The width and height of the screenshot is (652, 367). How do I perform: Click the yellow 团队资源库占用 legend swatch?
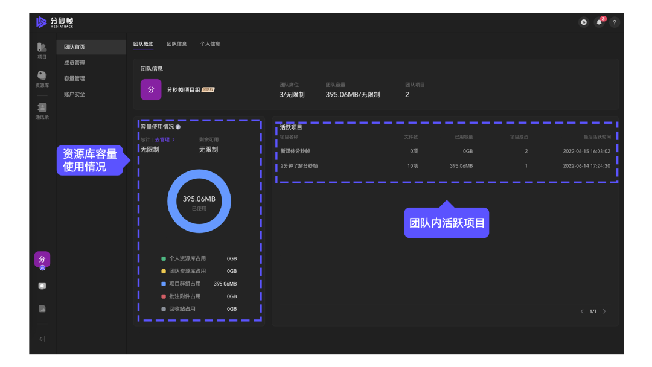164,271
